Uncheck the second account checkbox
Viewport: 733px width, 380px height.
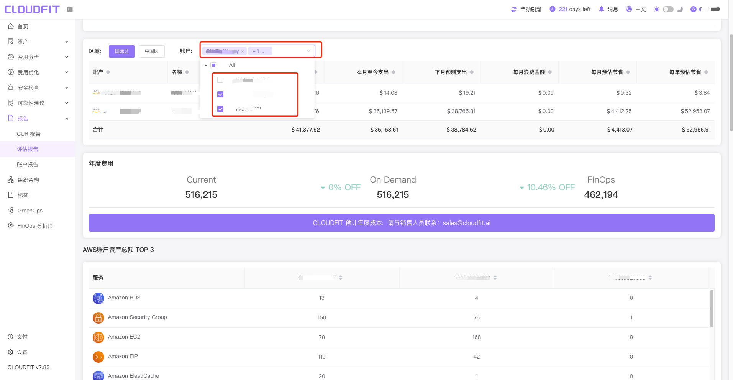[x=220, y=94]
